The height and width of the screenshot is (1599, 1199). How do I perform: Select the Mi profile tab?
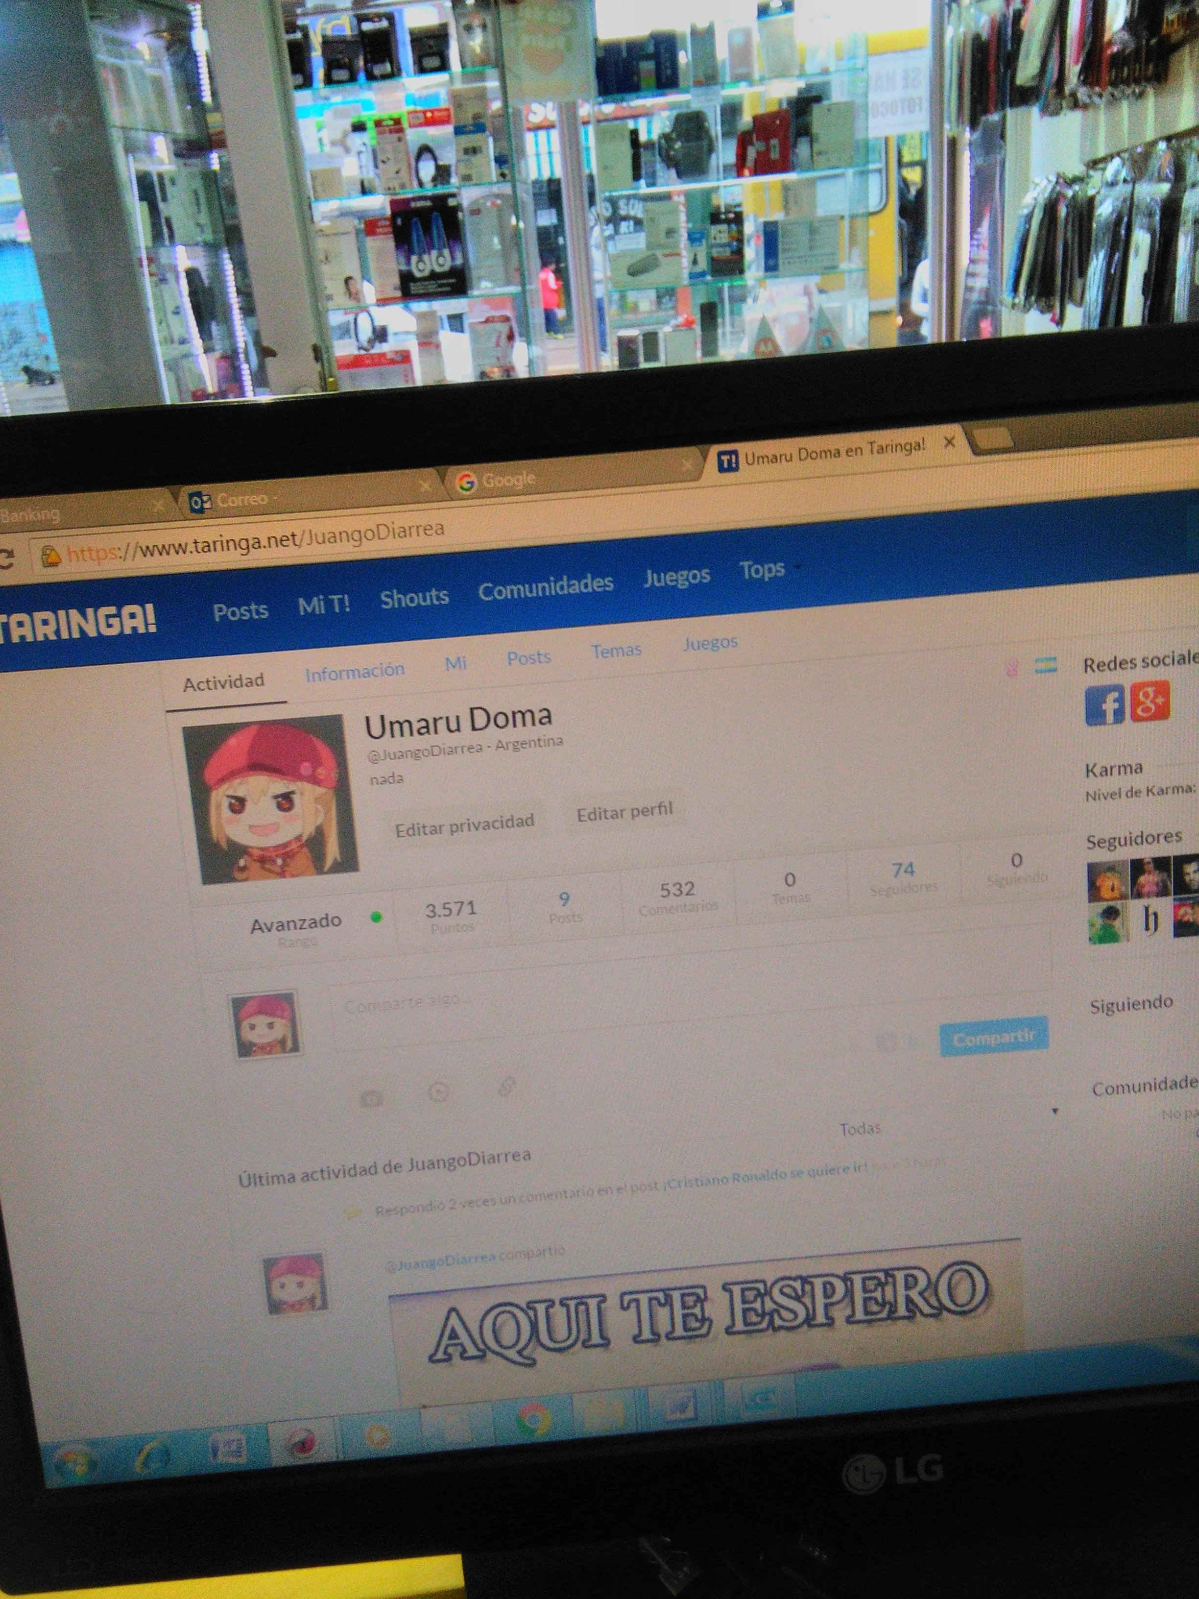point(456,664)
